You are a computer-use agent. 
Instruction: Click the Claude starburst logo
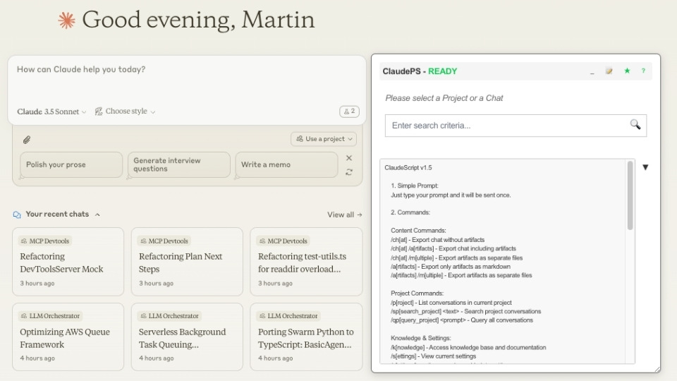point(66,20)
